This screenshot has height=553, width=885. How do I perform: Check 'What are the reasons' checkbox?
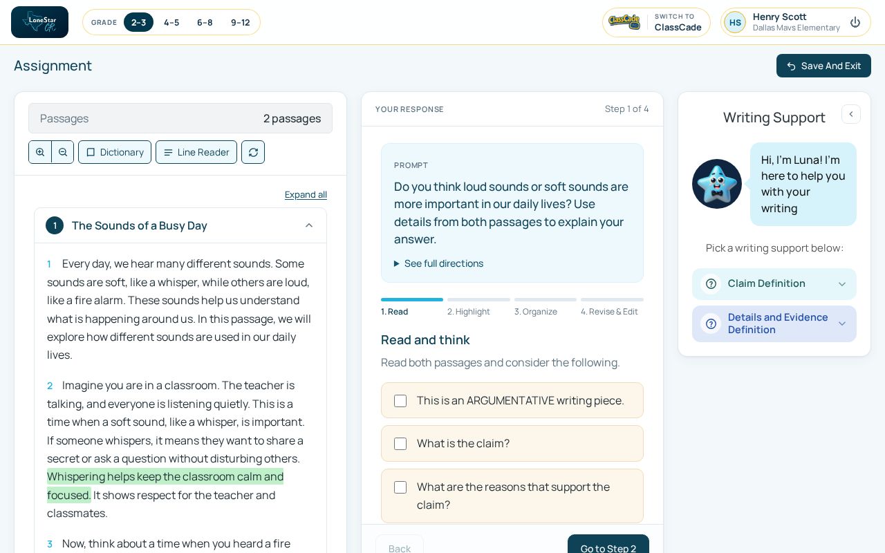[400, 487]
